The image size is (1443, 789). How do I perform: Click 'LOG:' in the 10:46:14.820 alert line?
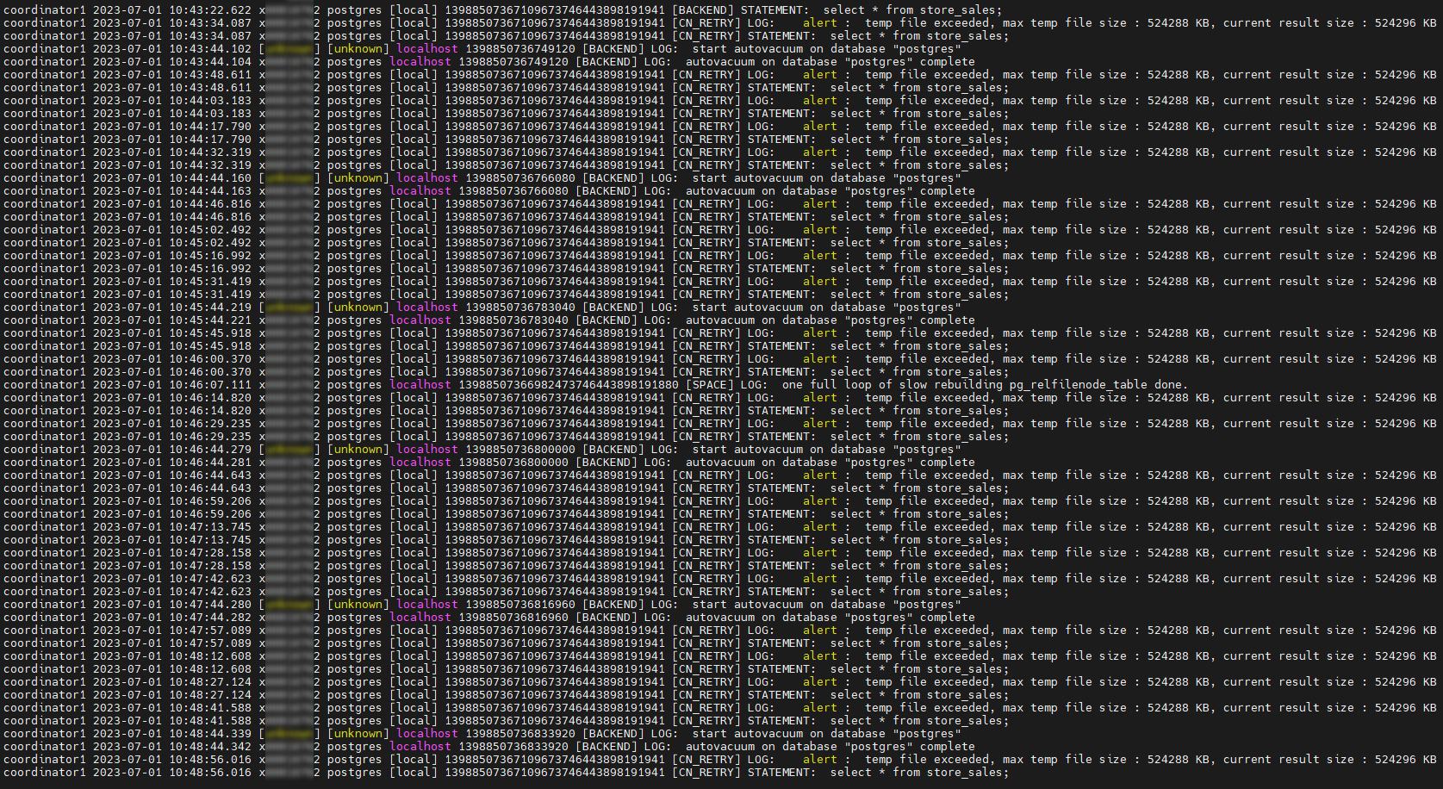click(x=762, y=398)
